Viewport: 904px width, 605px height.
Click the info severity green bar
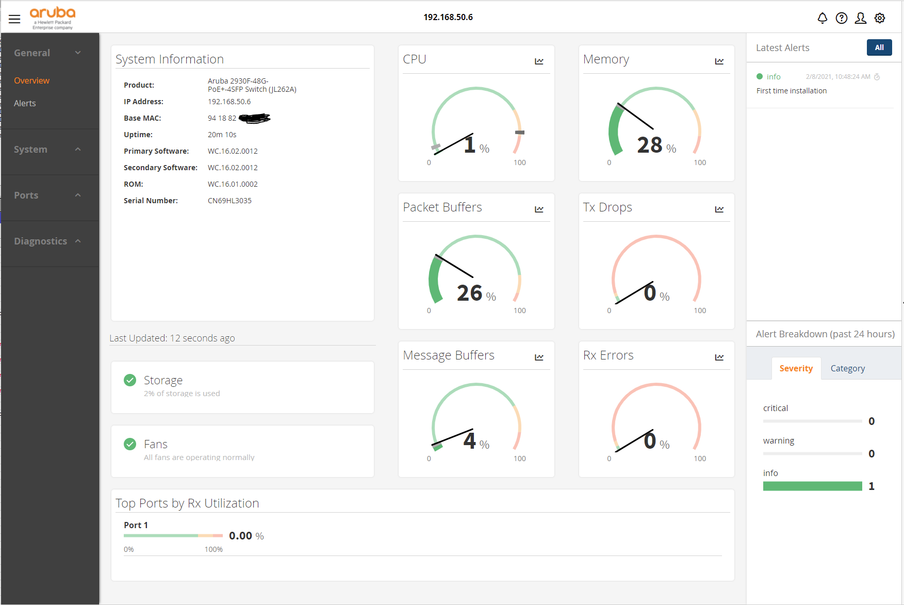[x=812, y=486]
